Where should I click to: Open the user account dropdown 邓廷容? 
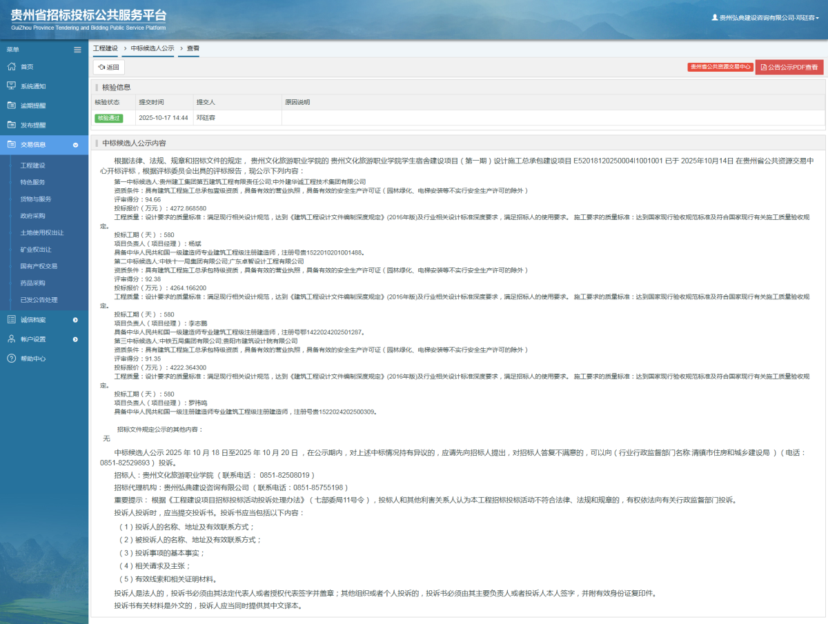[x=765, y=18]
